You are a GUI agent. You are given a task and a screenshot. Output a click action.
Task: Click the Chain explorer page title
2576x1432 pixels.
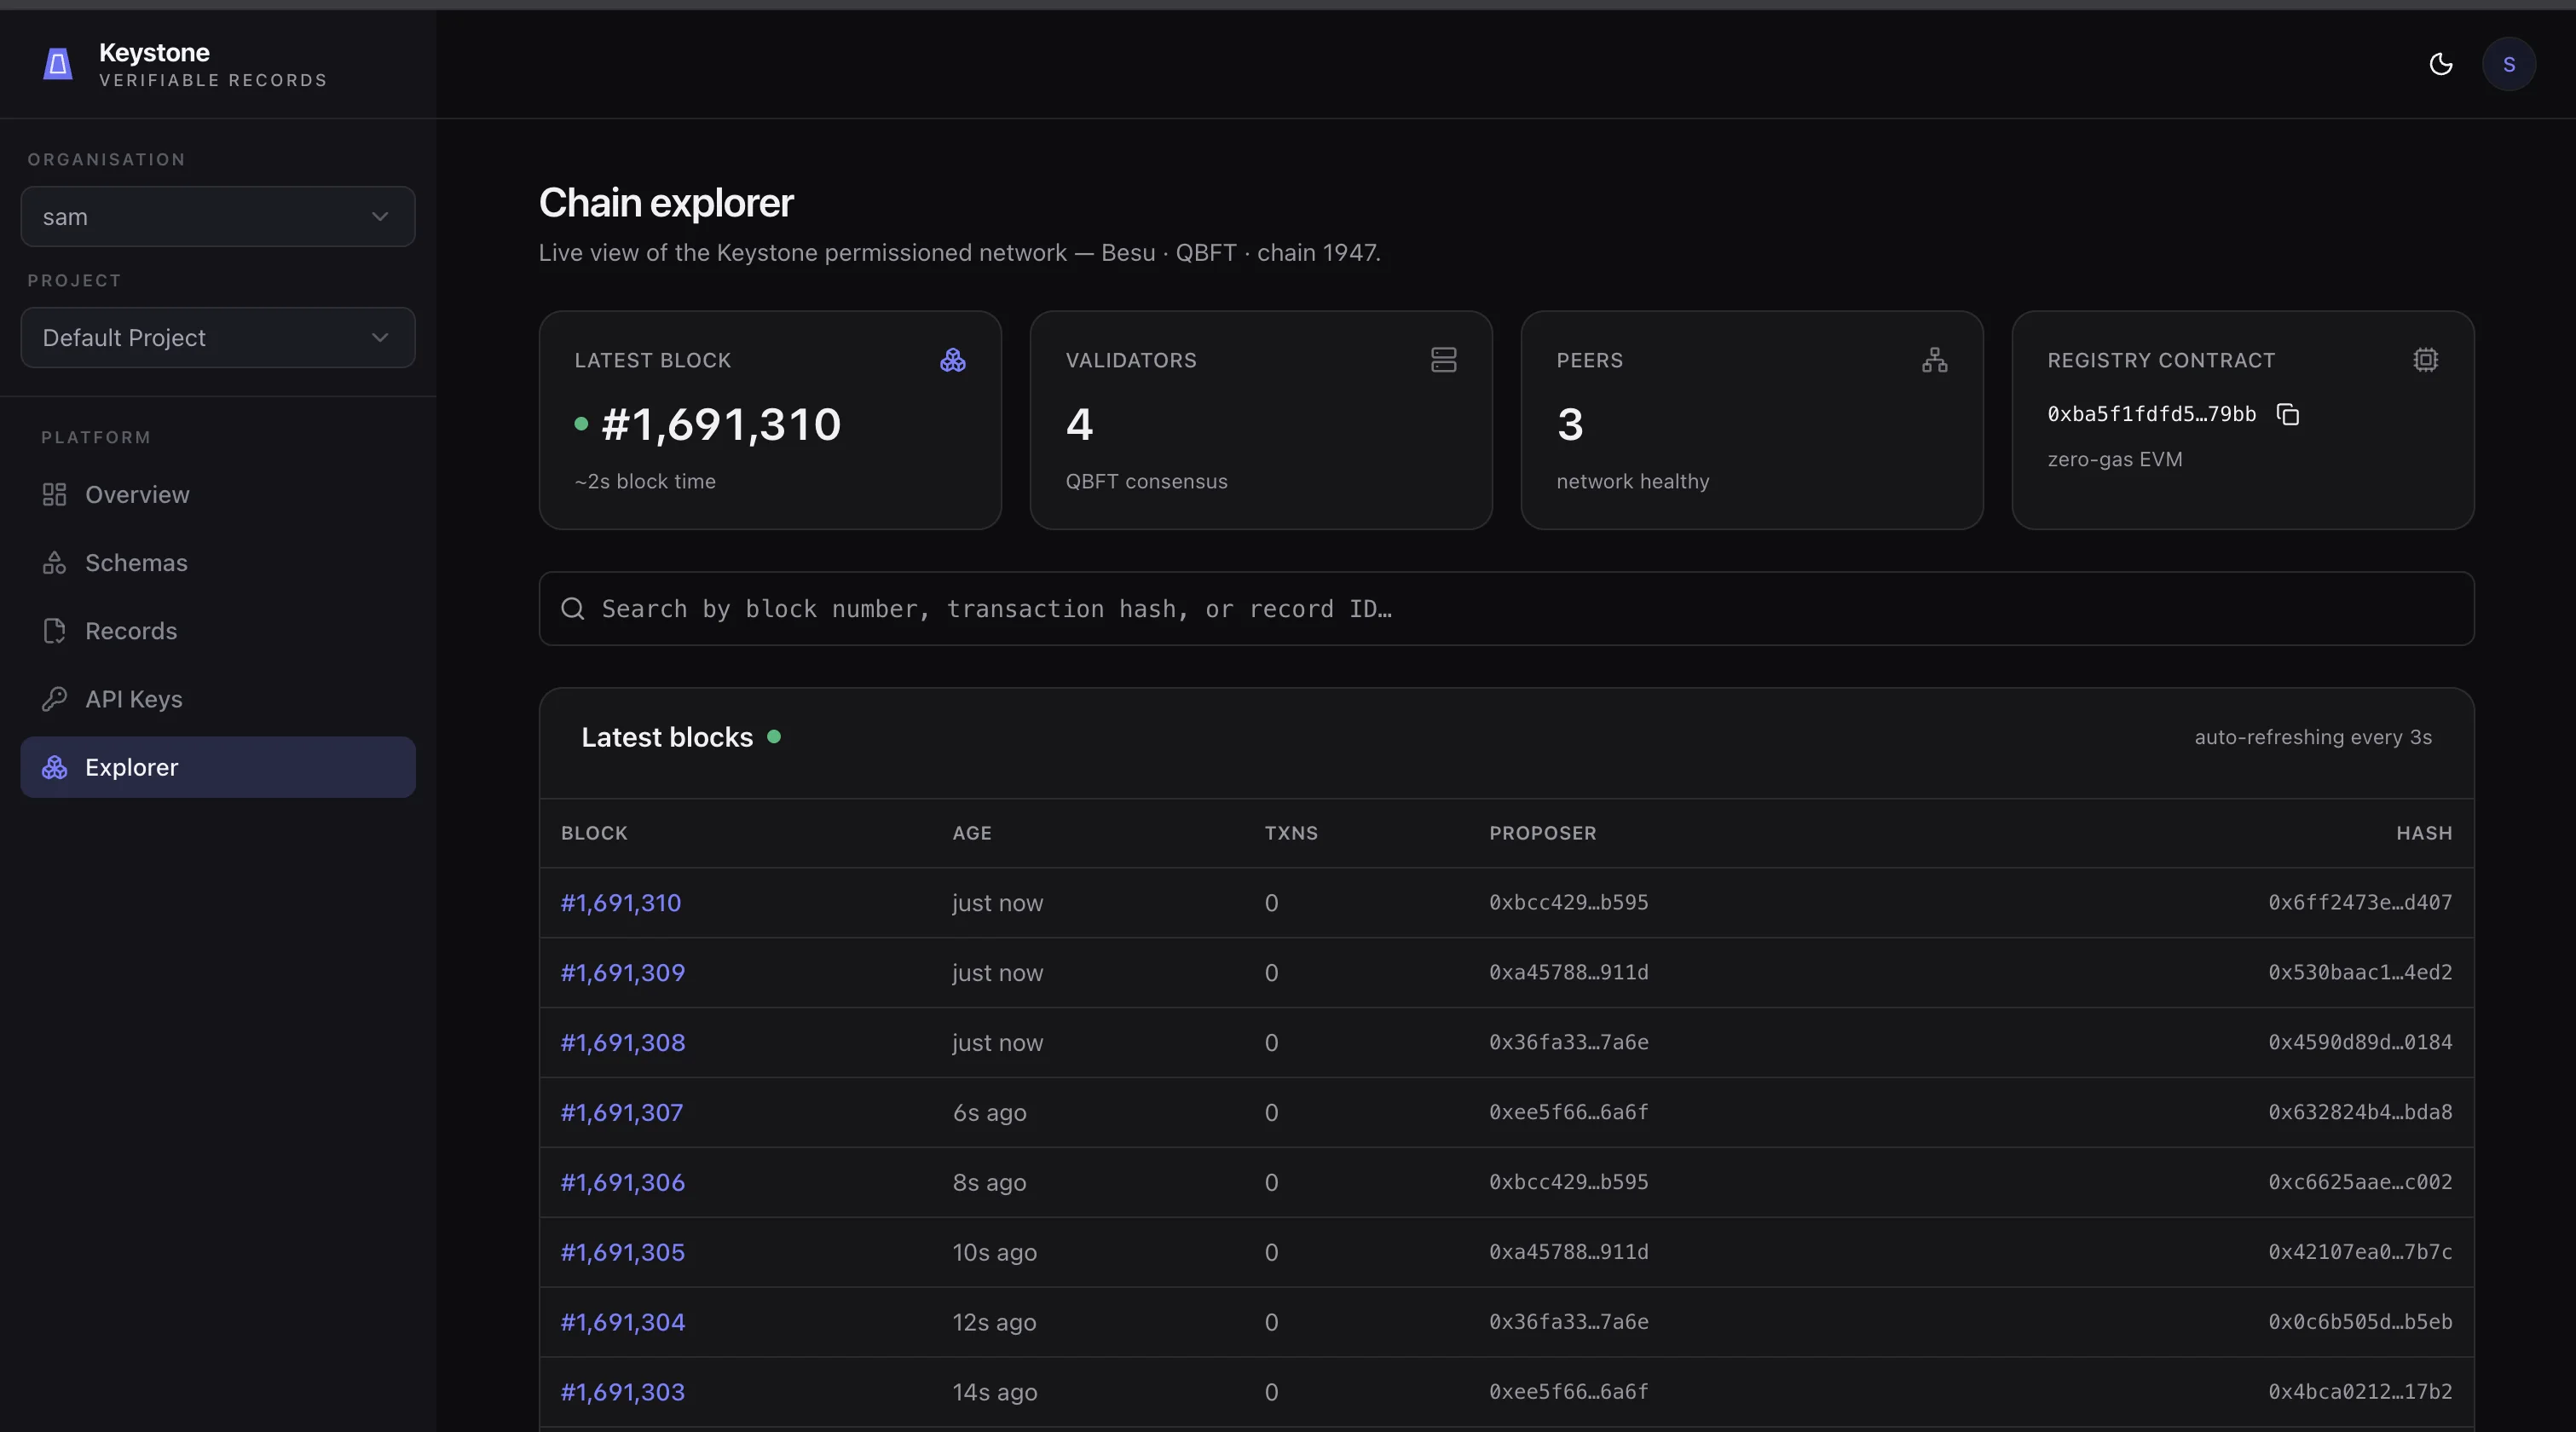click(x=666, y=203)
